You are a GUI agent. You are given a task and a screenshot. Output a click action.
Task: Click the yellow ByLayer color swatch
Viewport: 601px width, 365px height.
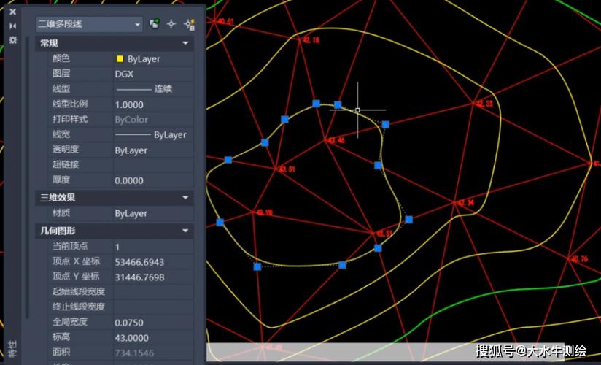[120, 59]
